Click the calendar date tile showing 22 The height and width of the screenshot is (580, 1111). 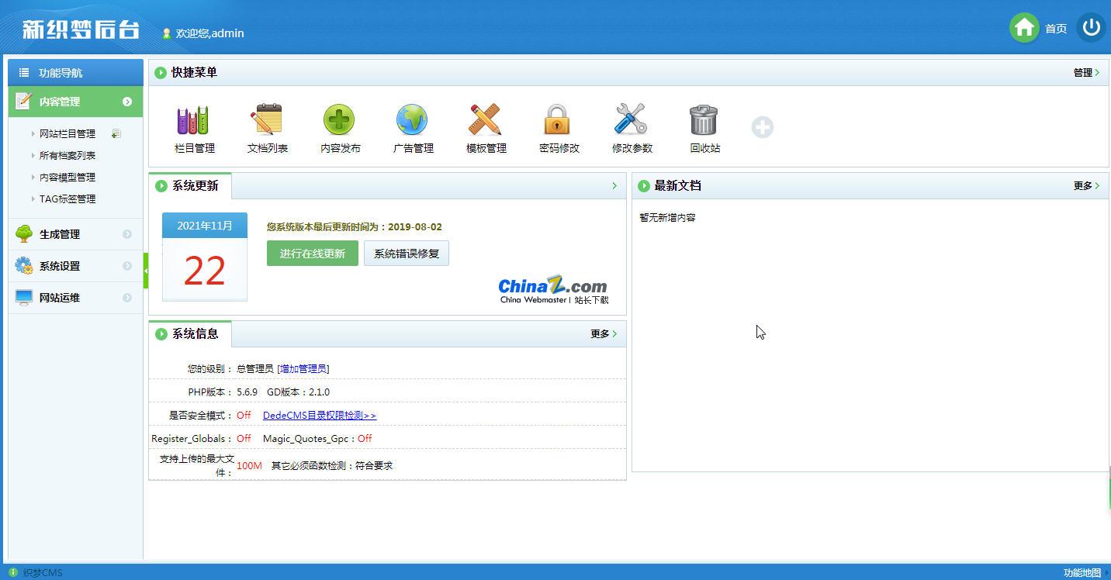[205, 257]
